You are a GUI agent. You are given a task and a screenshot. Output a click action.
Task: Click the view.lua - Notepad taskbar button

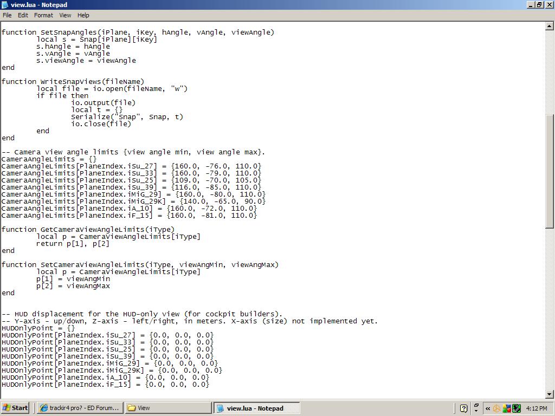click(x=256, y=408)
